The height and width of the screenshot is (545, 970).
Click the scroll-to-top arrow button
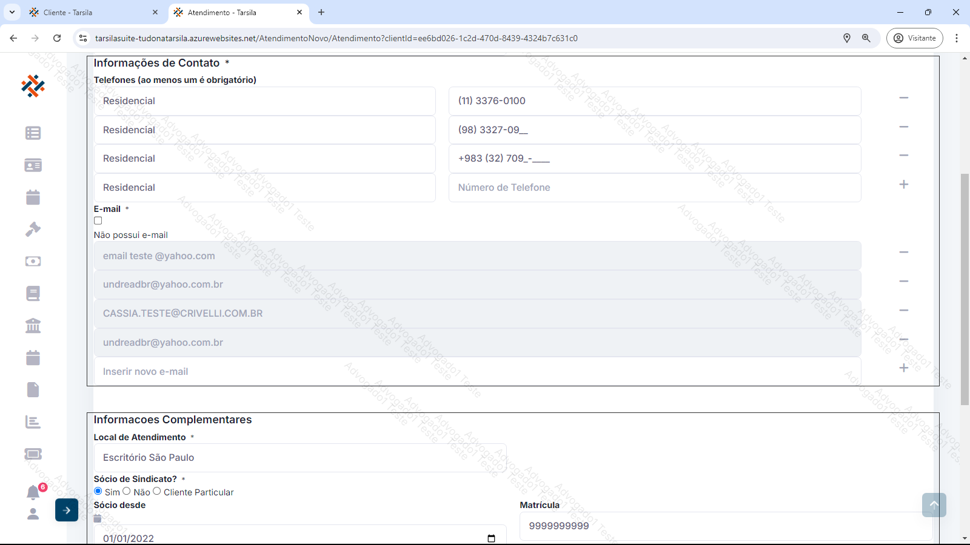click(x=934, y=505)
